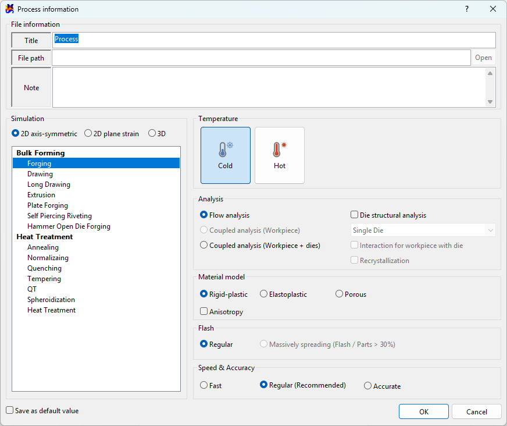Click the Title label button

pos(31,40)
